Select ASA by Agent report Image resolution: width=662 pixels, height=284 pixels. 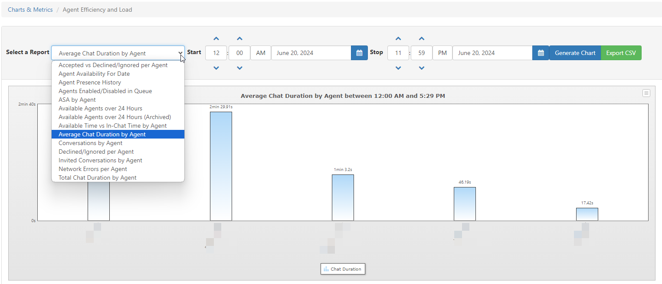(77, 100)
